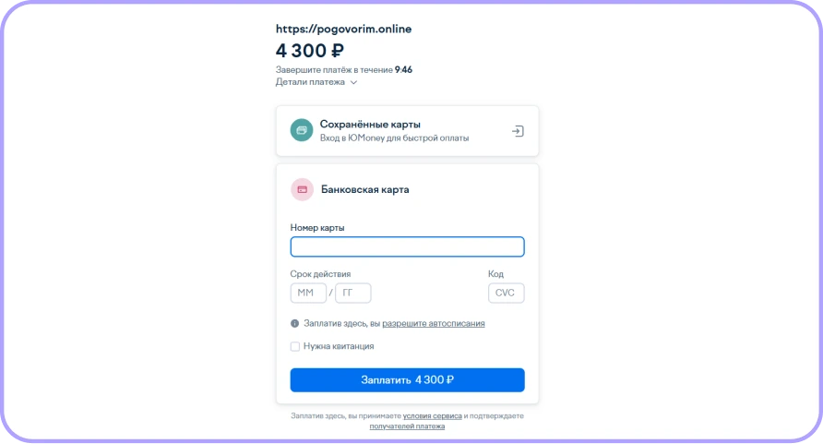Viewport: 823px width, 444px height.
Task: Click the teal saved cards icon
Action: 302,130
